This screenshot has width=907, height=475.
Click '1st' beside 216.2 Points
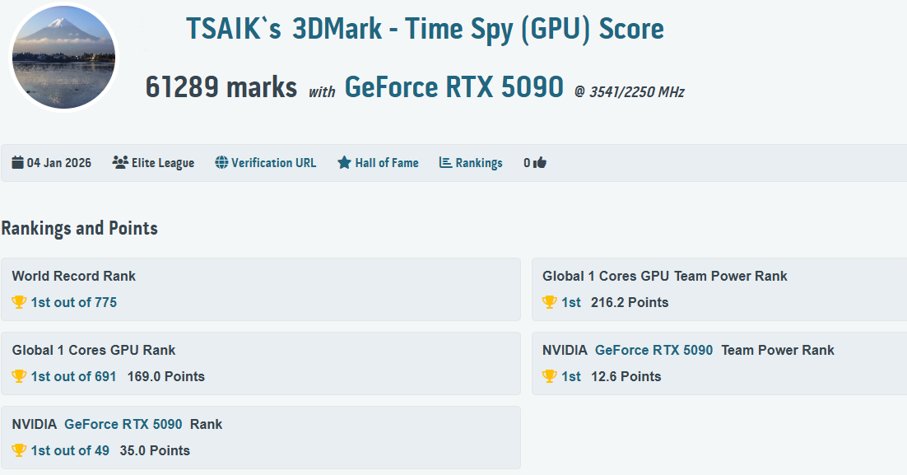point(571,302)
